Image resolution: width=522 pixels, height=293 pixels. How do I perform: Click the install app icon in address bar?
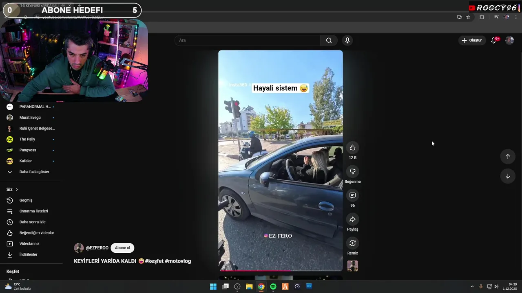tap(459, 17)
